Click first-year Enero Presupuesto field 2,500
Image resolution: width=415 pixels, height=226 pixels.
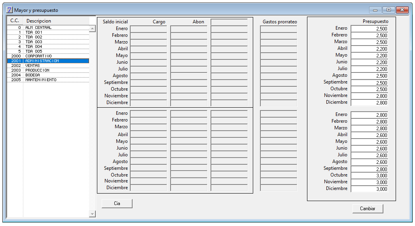369,28
